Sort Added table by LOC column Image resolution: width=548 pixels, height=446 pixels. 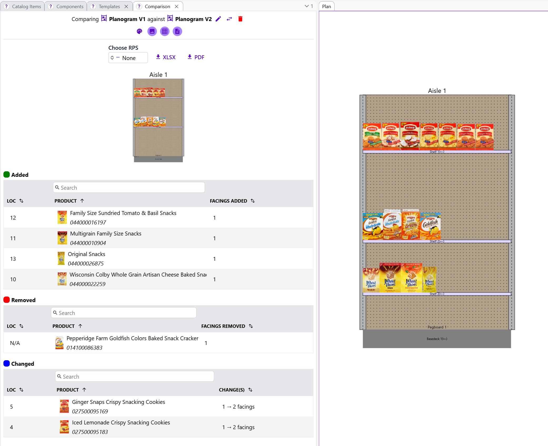[x=21, y=201]
